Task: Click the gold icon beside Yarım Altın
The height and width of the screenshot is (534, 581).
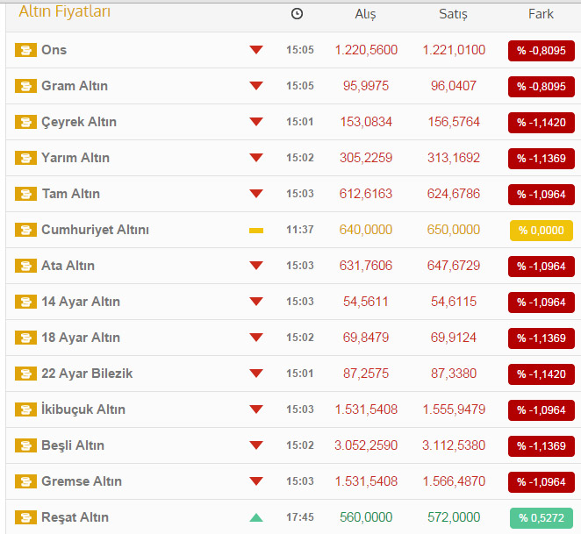Action: click(25, 158)
